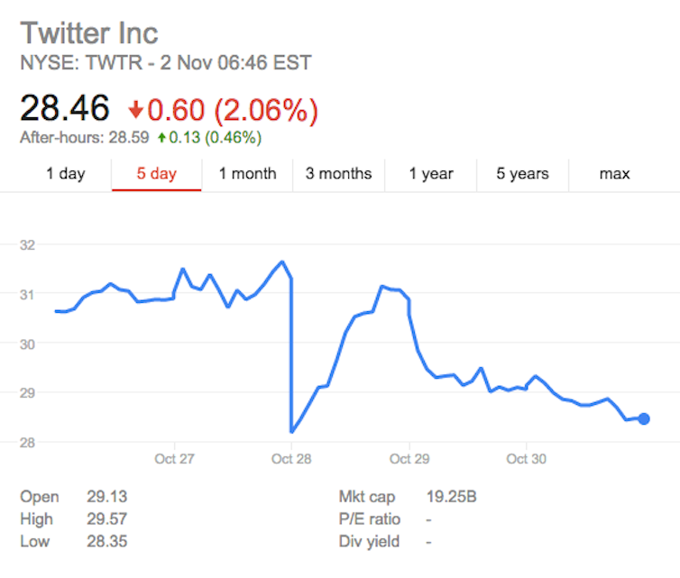The width and height of the screenshot is (680, 578).
Task: Switch to the 1 year tab
Action: click(x=430, y=174)
